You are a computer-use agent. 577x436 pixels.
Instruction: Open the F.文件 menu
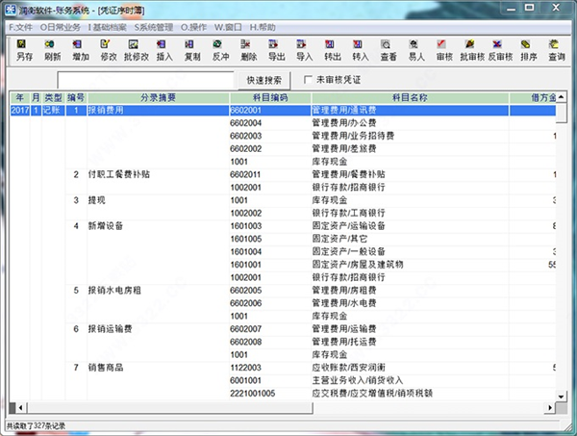click(x=20, y=27)
